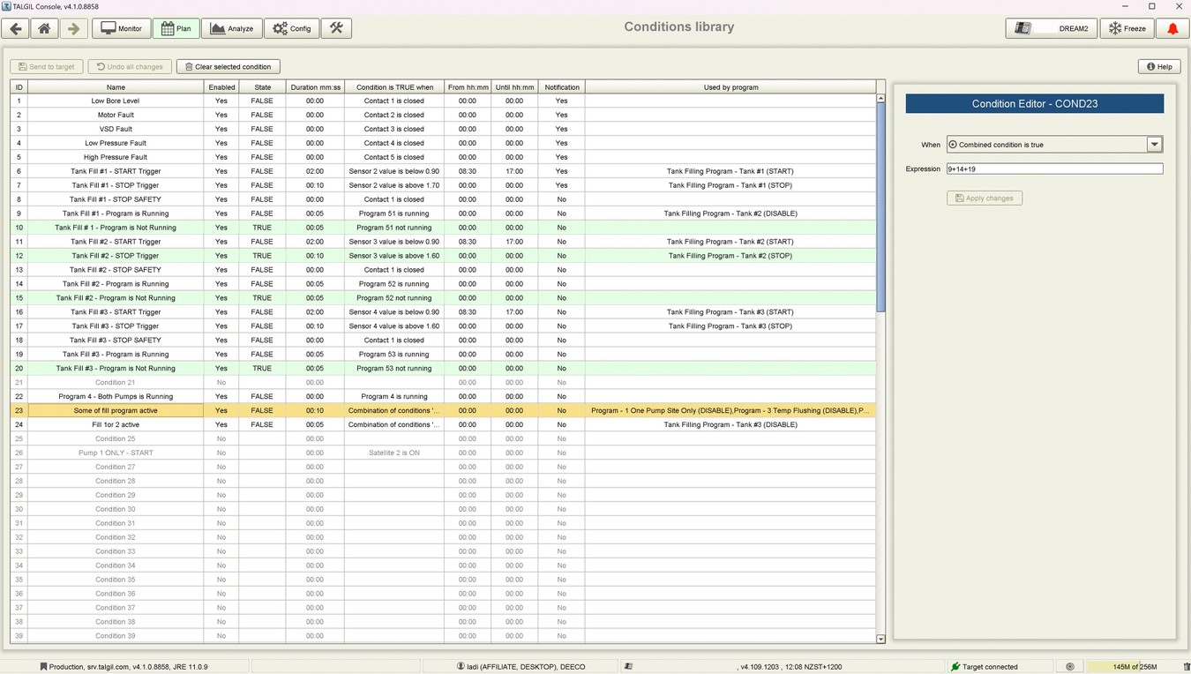The height and width of the screenshot is (674, 1191).
Task: Select the DREAM2 target button
Action: pos(1052,28)
